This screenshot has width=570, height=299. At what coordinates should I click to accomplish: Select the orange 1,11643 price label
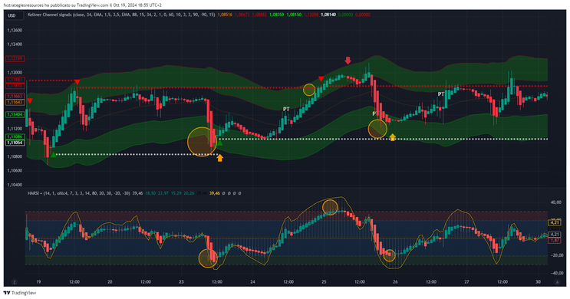tap(15, 103)
